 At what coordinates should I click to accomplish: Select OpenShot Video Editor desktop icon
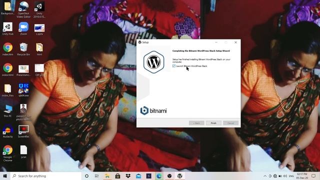[23, 9]
